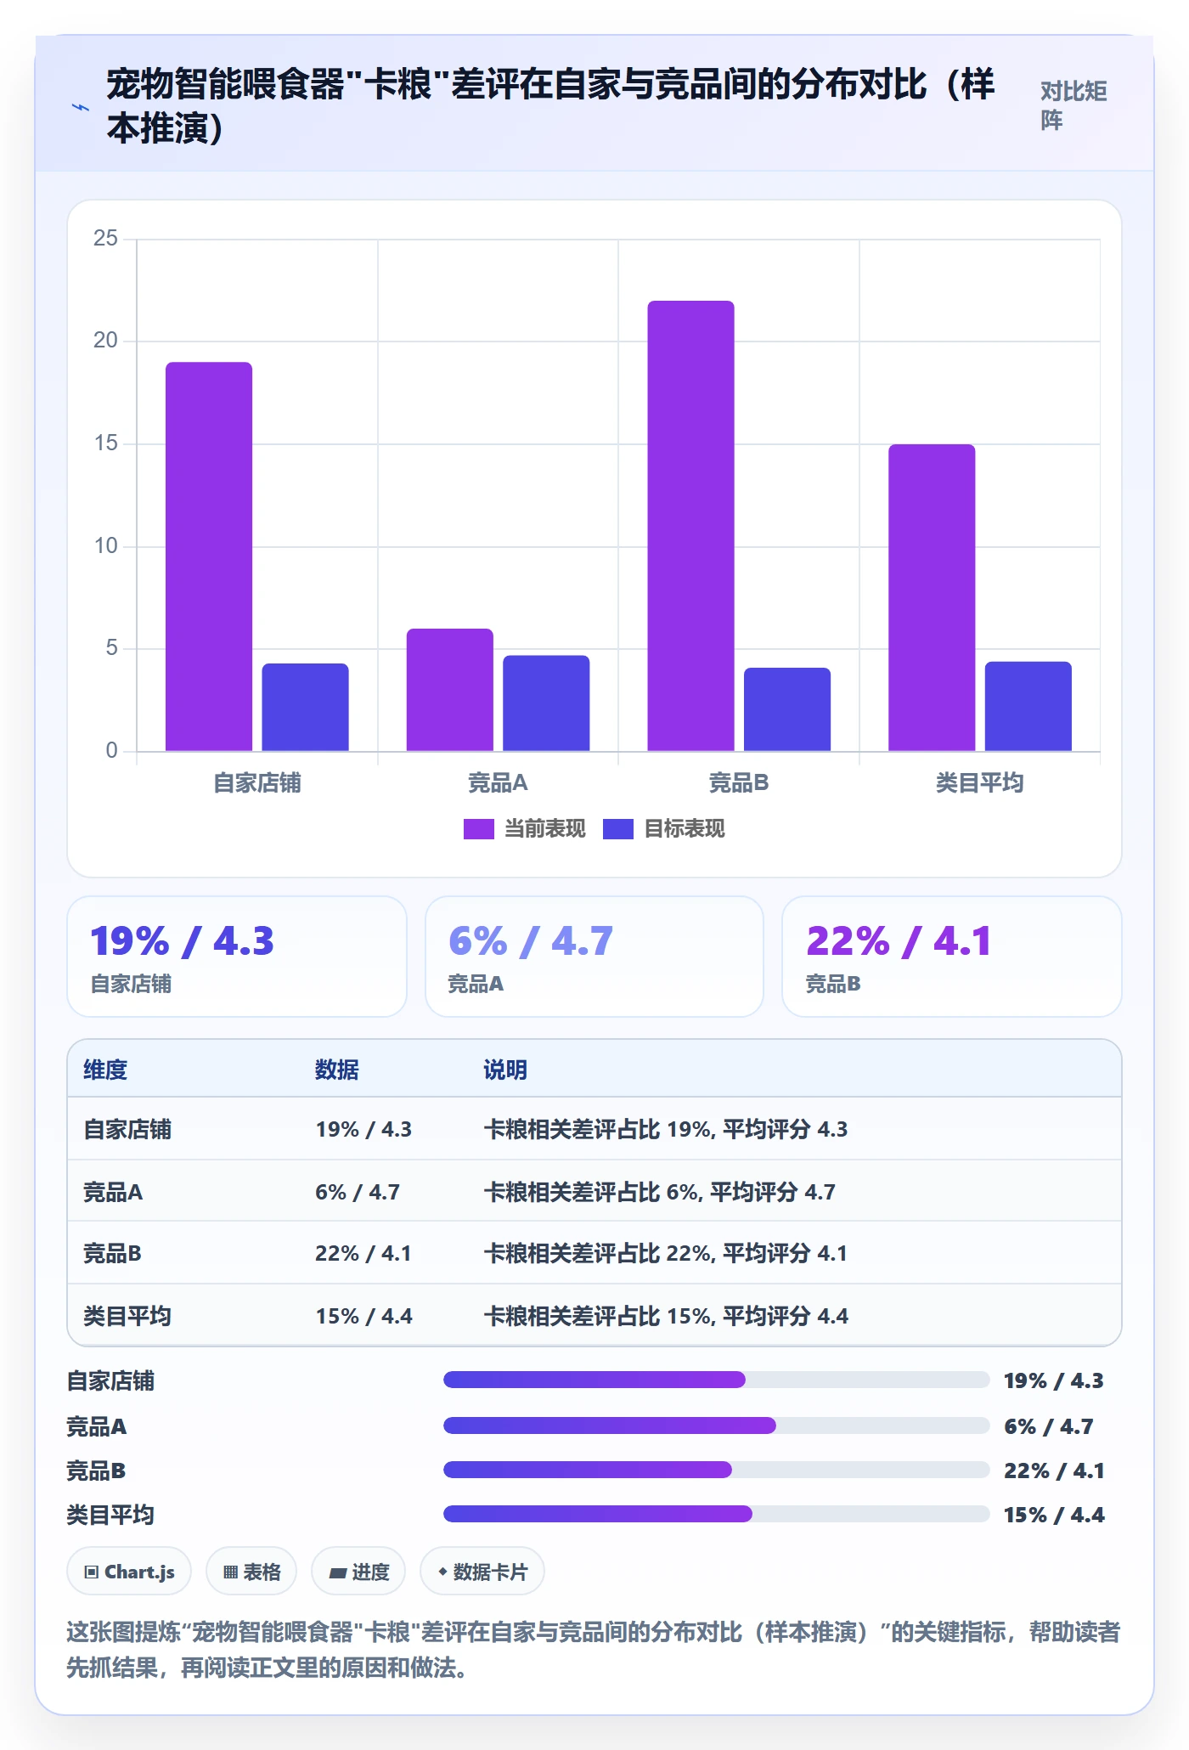1189x1750 pixels.
Task: Click 卡粮相关差评占比 19% description cell
Action: pos(666,1129)
